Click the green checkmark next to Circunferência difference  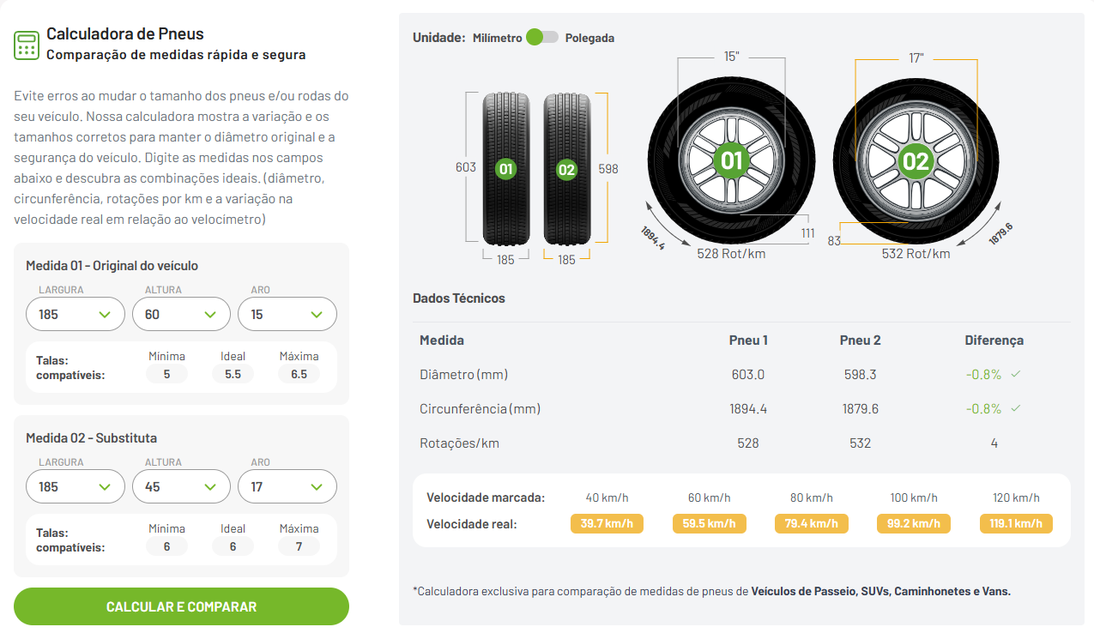pyautogui.click(x=1015, y=408)
